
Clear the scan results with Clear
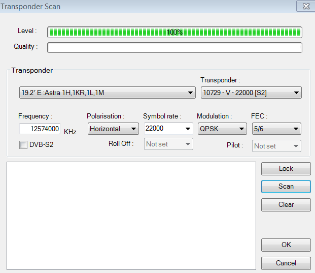pyautogui.click(x=286, y=204)
